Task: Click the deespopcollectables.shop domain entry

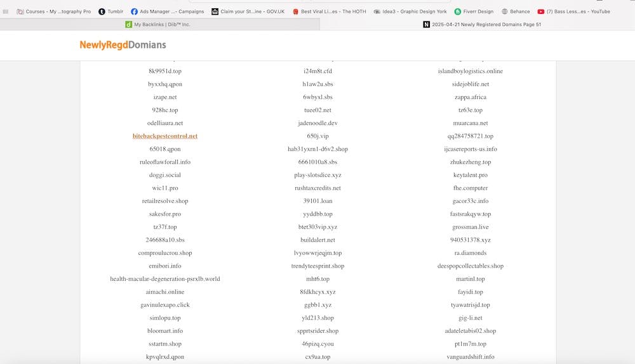Action: [x=470, y=266]
